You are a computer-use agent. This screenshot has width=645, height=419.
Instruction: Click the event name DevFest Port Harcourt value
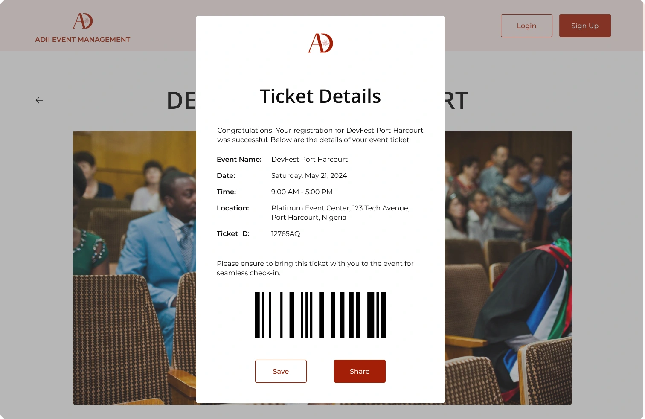[310, 159]
